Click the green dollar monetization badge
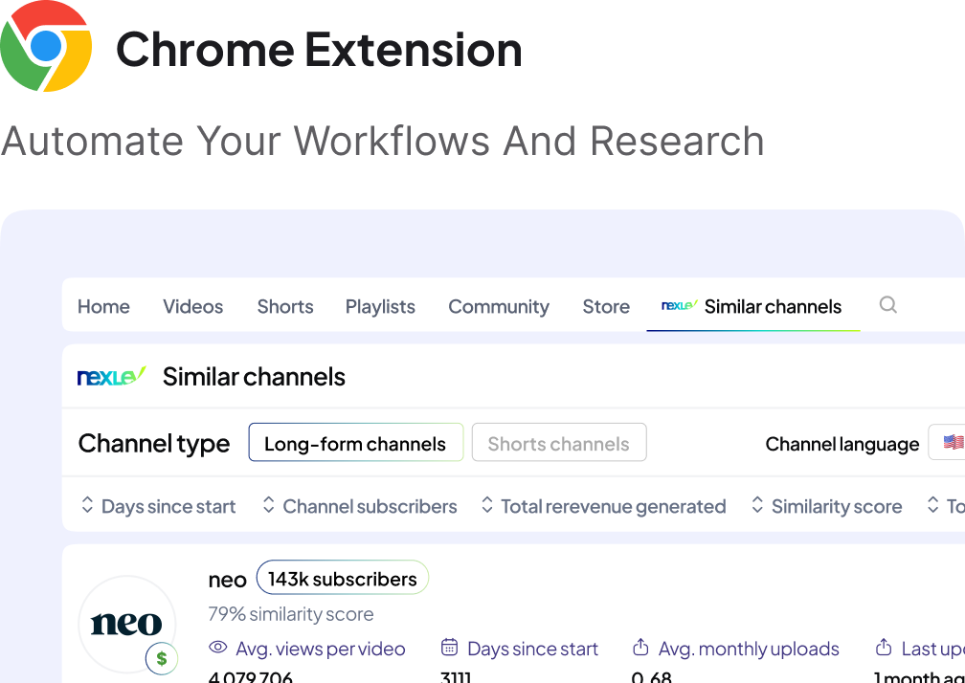The width and height of the screenshot is (965, 683). [x=161, y=658]
